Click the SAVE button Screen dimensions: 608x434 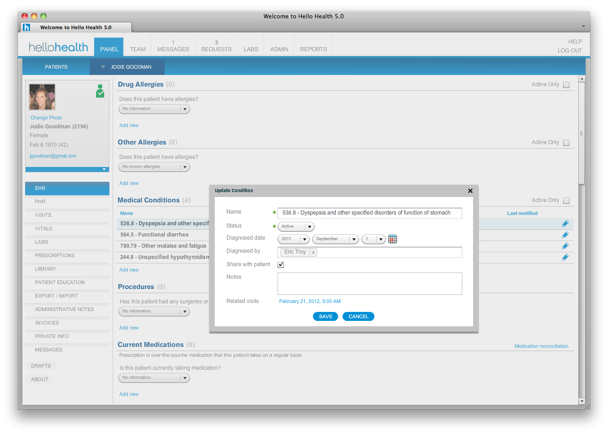coord(326,316)
